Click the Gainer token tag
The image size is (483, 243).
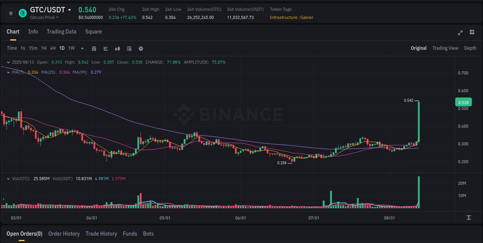(x=307, y=17)
